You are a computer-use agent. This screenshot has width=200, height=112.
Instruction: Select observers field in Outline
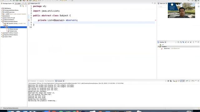[x=170, y=49]
